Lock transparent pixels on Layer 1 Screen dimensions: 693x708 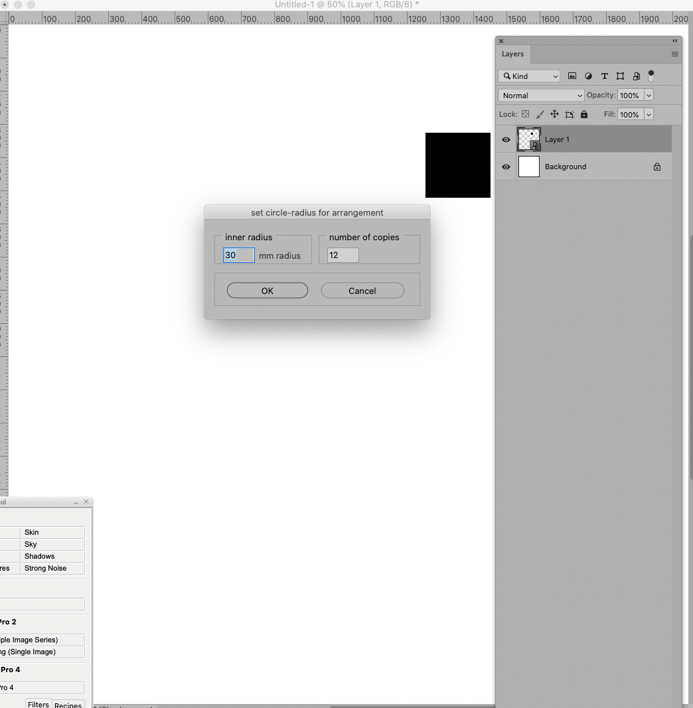[525, 114]
